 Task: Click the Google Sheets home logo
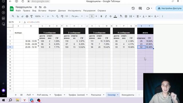click(12, 9)
